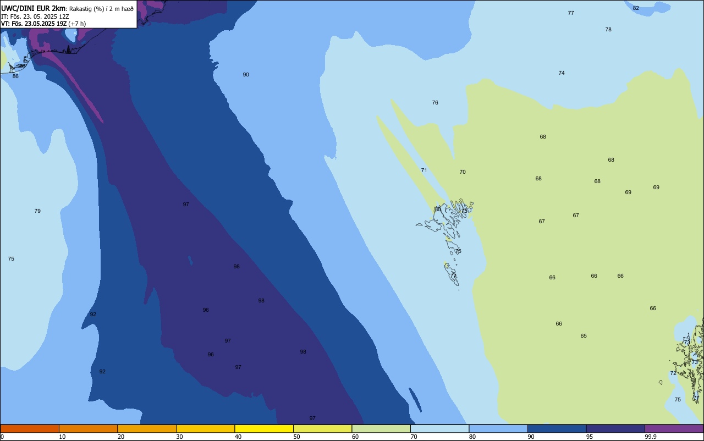This screenshot has height=441, width=704.
Task: Click the 'UWC/DINI EUR 2km' title text
Action: [34, 8]
